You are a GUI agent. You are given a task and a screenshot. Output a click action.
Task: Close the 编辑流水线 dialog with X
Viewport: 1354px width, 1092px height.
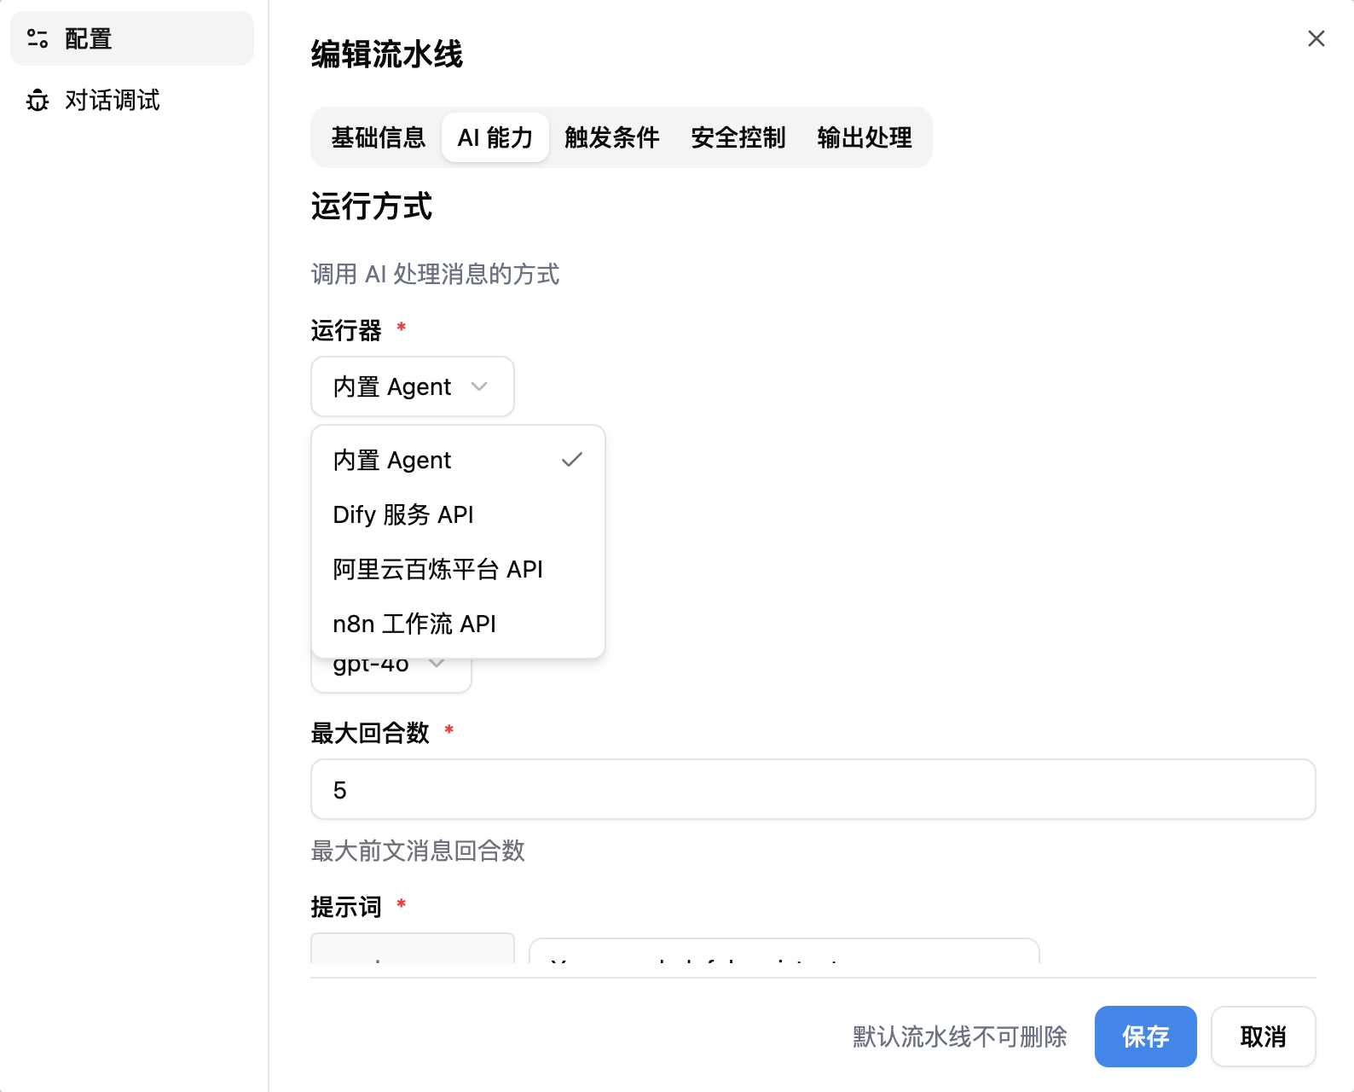1316,38
